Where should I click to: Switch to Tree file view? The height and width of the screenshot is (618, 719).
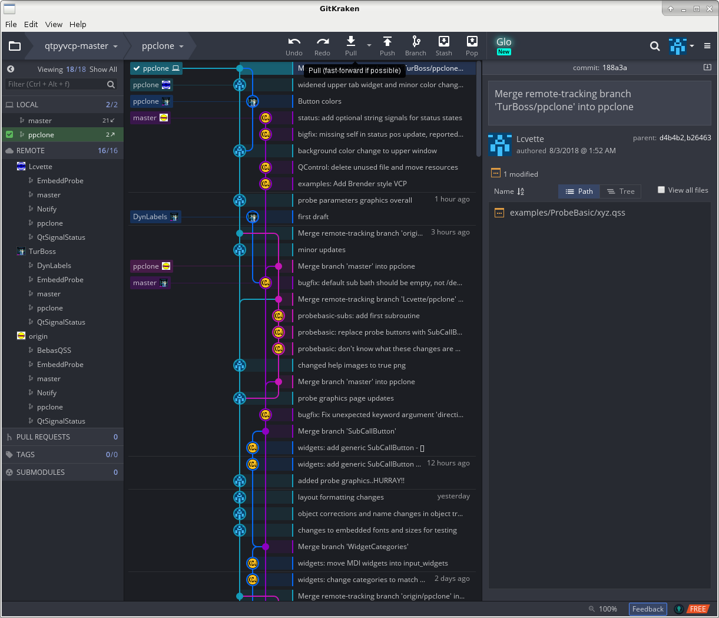(x=621, y=191)
